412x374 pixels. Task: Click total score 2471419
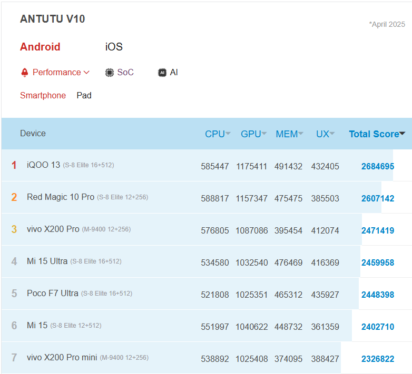point(378,230)
